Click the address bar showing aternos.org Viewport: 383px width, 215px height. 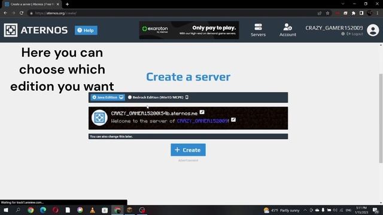click(x=171, y=13)
